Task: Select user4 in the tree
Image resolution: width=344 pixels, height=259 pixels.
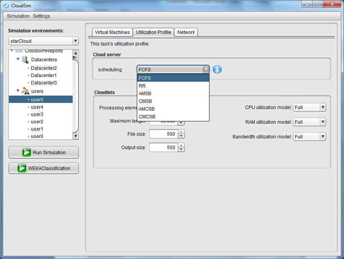Action: [x=37, y=107]
